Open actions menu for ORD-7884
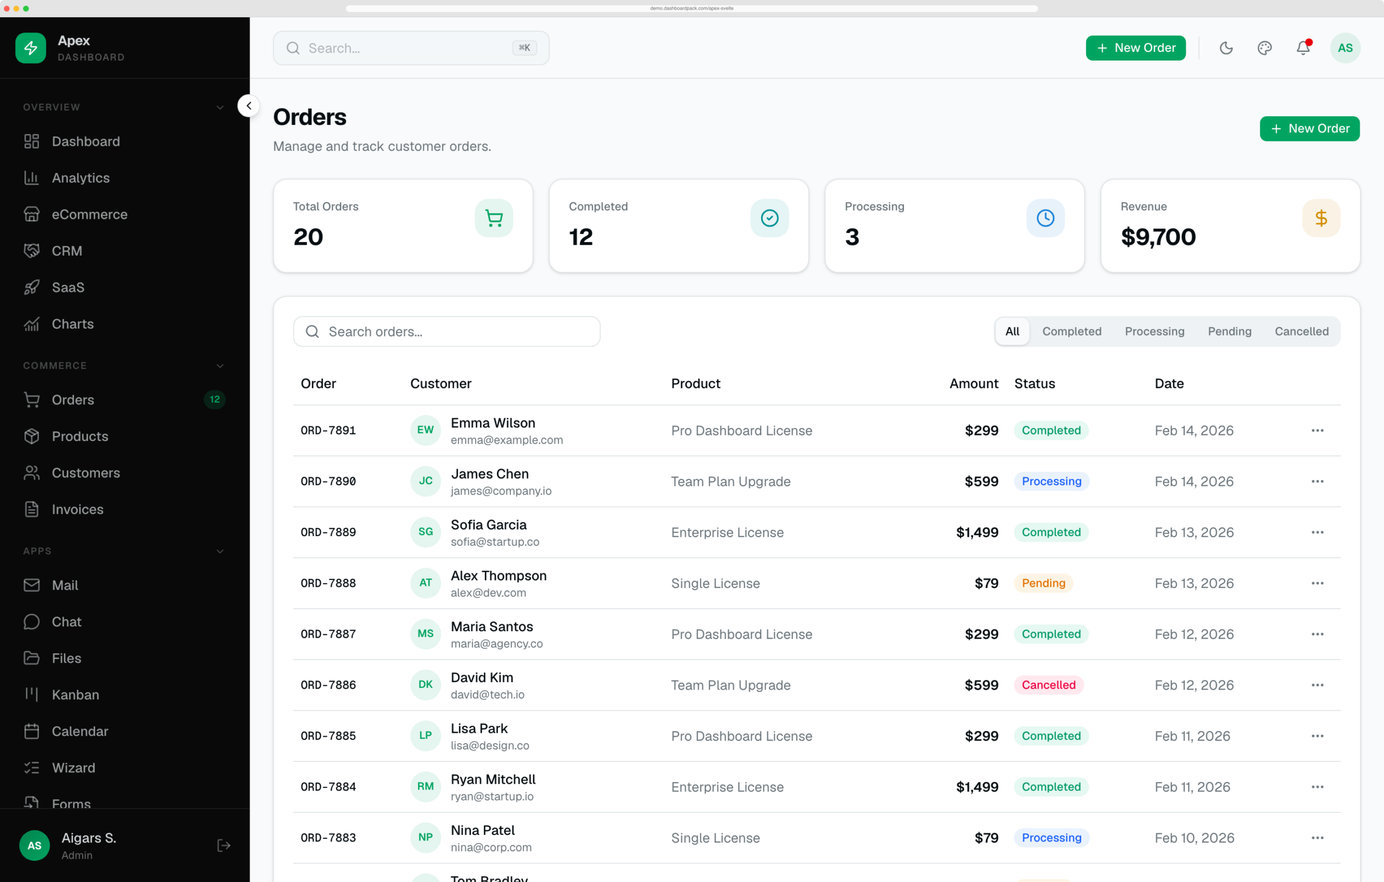The width and height of the screenshot is (1384, 882). pyautogui.click(x=1318, y=787)
